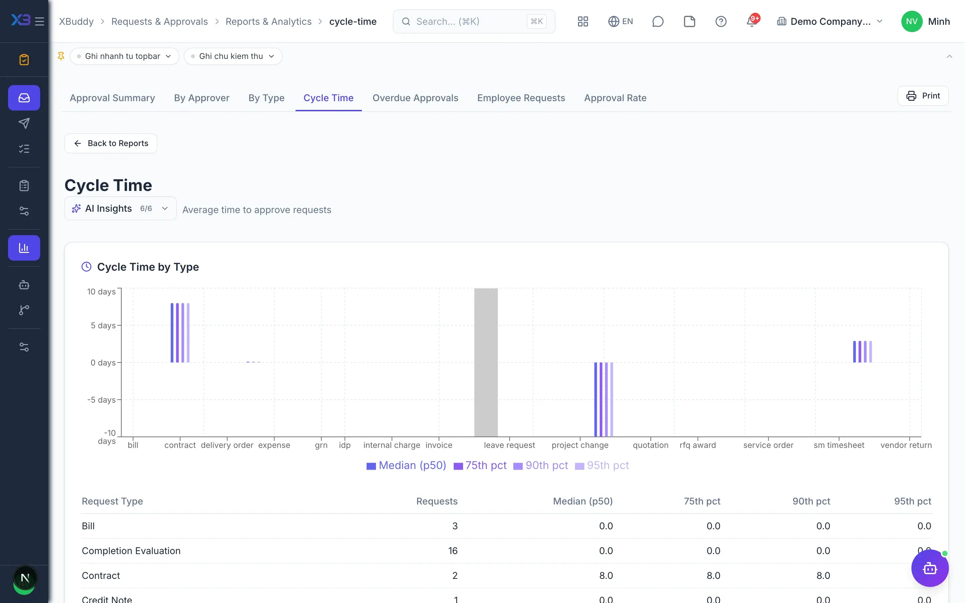The width and height of the screenshot is (965, 603).
Task: Switch to the Approval Summary tab
Action: tap(113, 98)
